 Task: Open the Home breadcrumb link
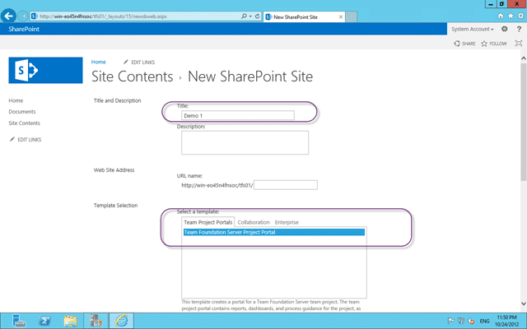pyautogui.click(x=99, y=62)
